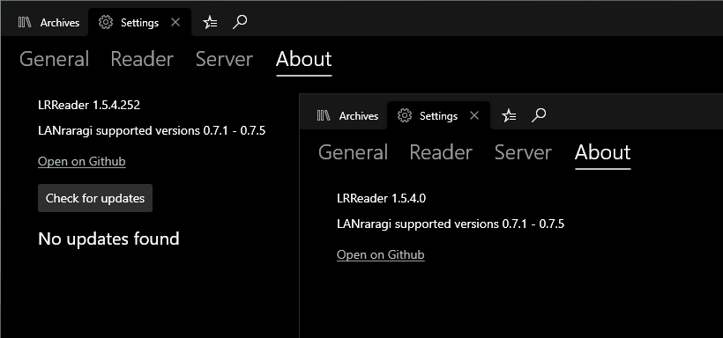Screen dimensions: 723x338
Task: Click the search magnifier in right window
Action: tap(539, 115)
